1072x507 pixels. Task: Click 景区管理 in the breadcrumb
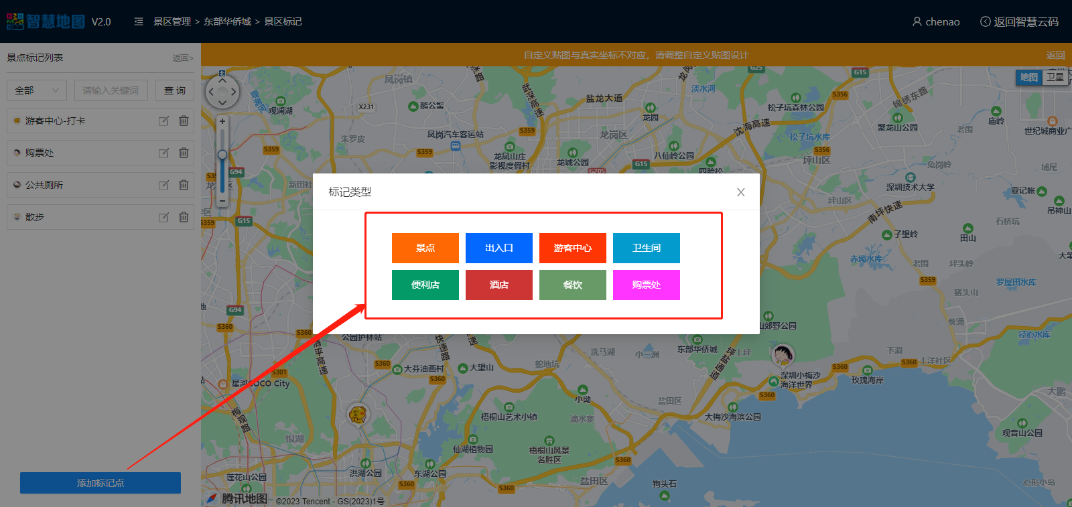pos(172,21)
